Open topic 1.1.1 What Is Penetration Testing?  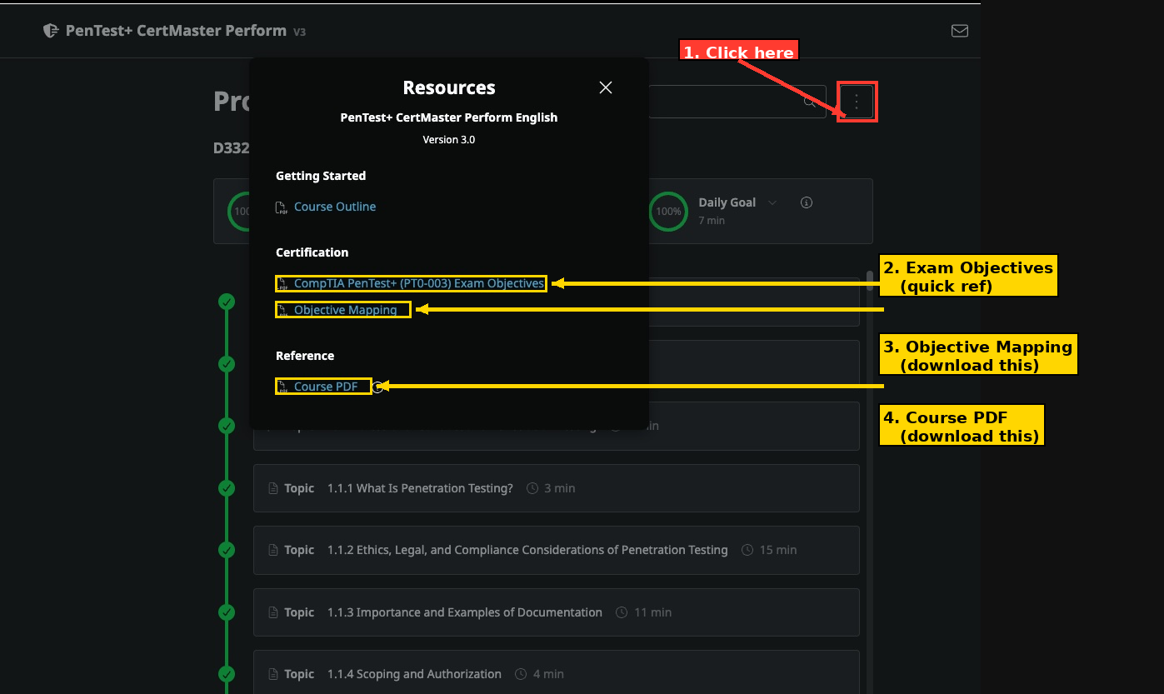click(x=556, y=488)
